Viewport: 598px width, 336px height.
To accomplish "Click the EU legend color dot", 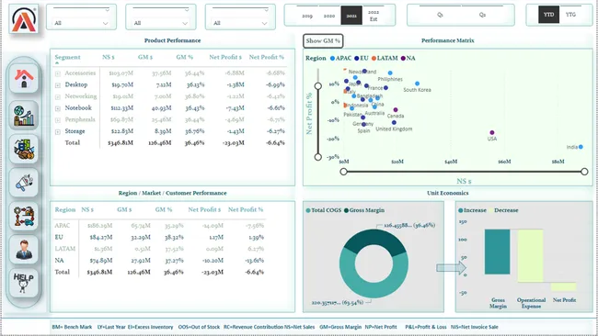I will coord(357,58).
